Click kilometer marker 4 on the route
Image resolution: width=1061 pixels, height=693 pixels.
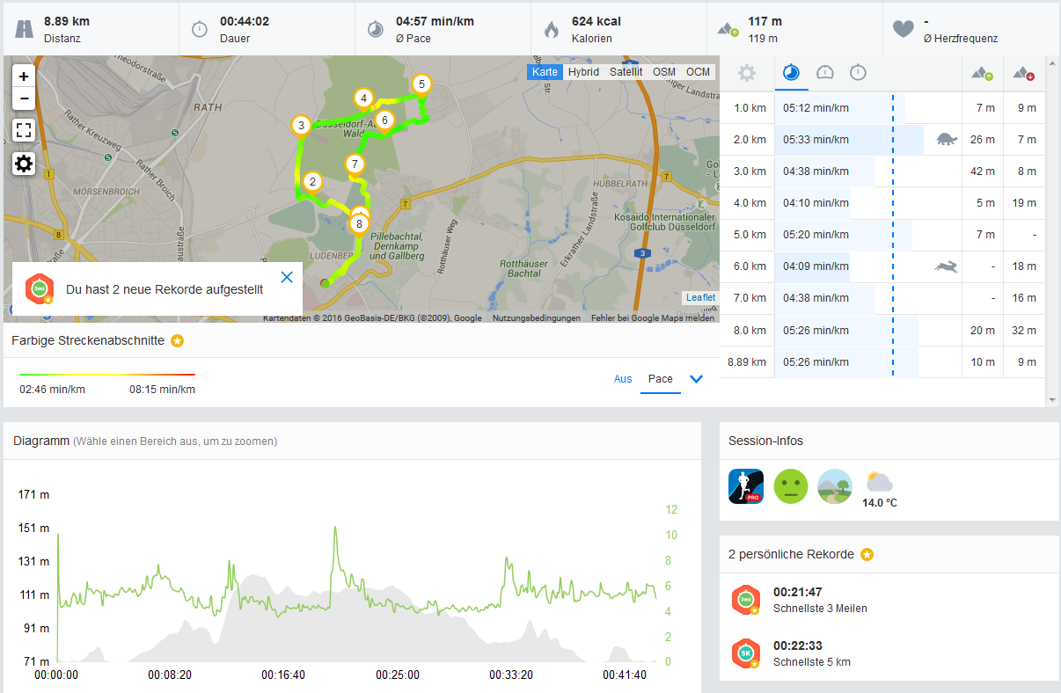[x=363, y=98]
